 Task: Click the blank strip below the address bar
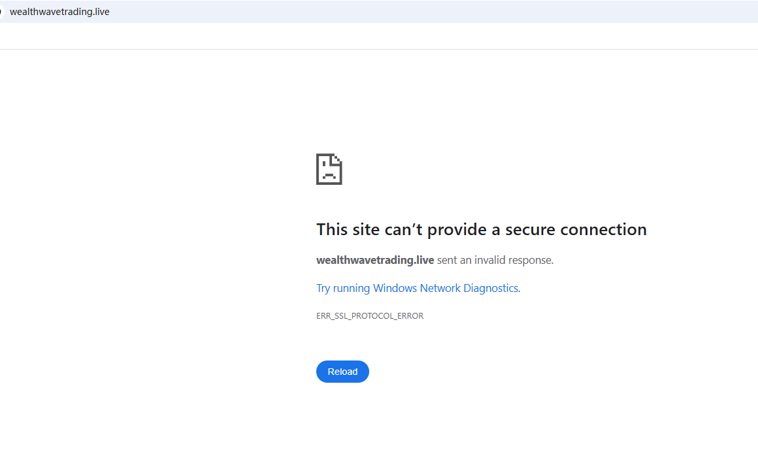379,36
